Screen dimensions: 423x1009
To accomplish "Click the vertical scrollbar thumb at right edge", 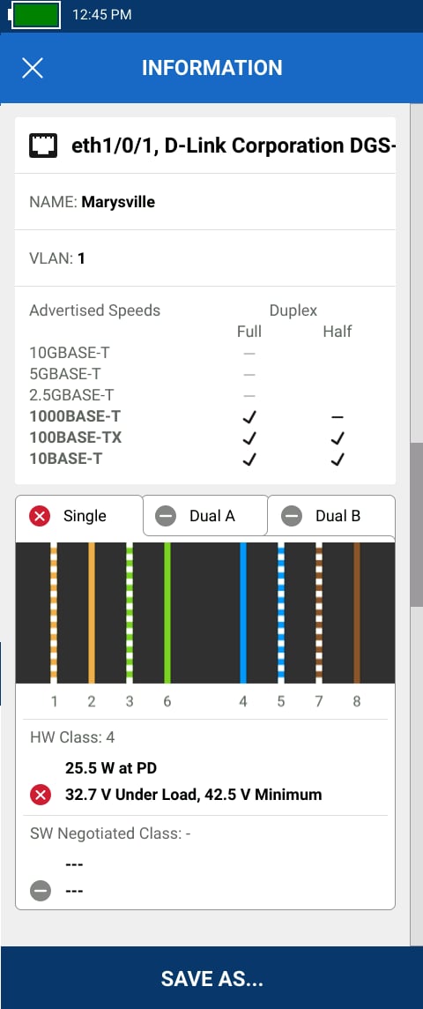I will coord(417,524).
